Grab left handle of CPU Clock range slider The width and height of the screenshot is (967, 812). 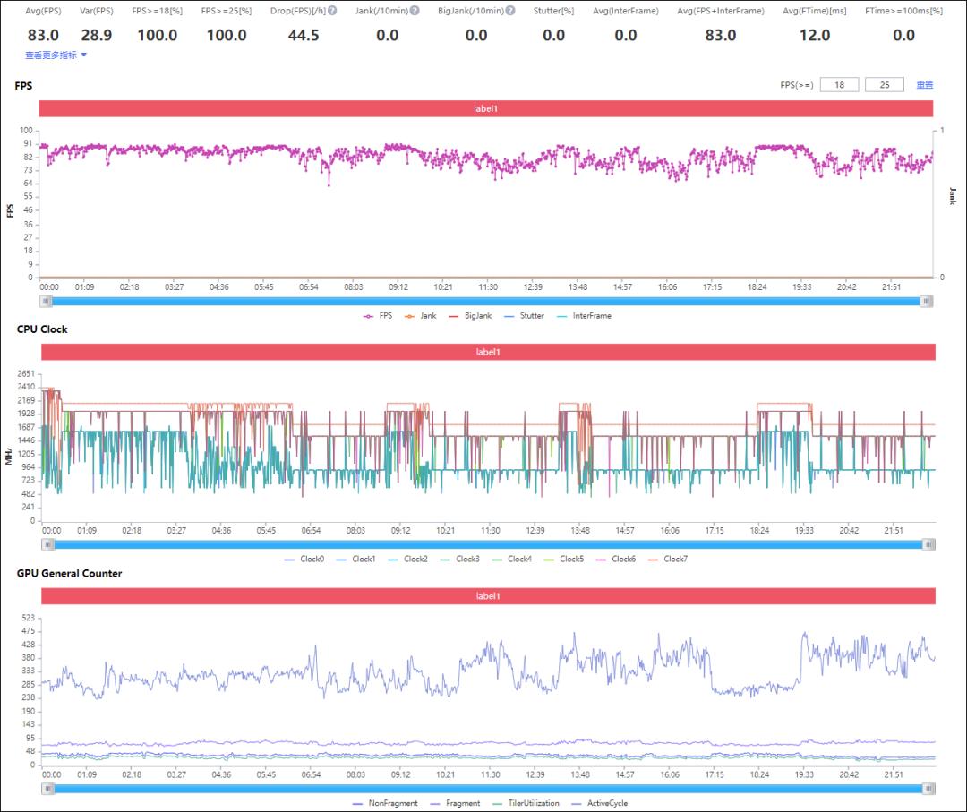[x=48, y=544]
